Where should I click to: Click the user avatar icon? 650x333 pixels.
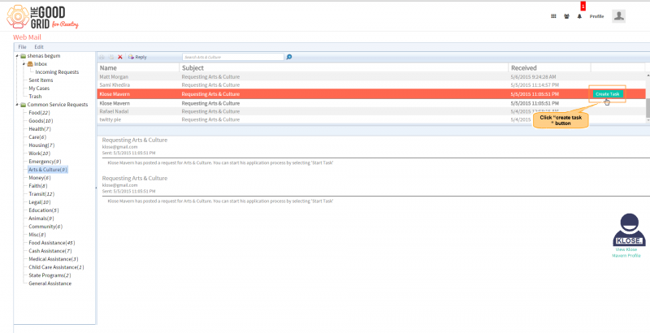pyautogui.click(x=619, y=16)
